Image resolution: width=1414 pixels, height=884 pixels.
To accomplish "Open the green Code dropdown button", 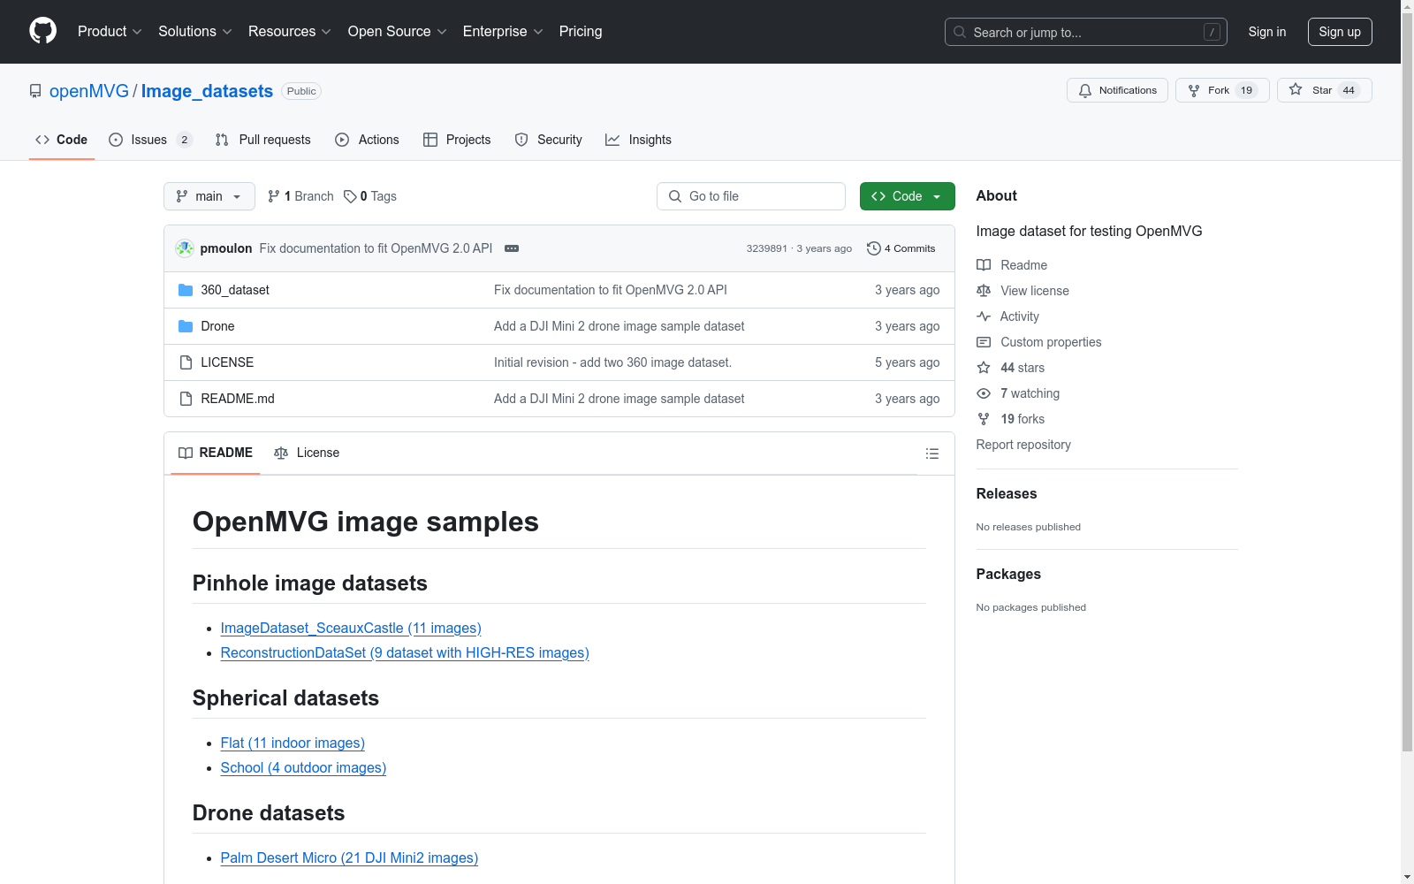I will (x=908, y=196).
